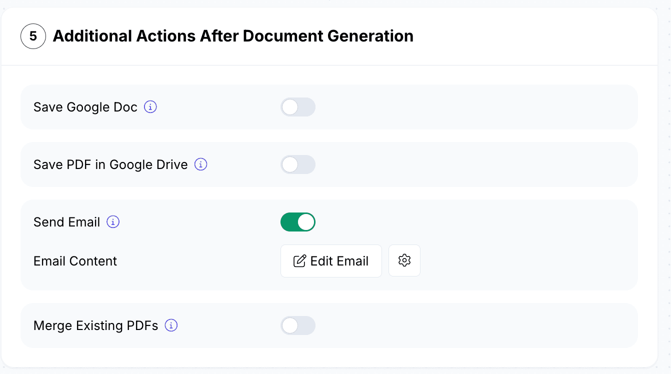Turn on Save PDF in Google Drive switch
Image resolution: width=671 pixels, height=374 pixels.
[x=298, y=164]
